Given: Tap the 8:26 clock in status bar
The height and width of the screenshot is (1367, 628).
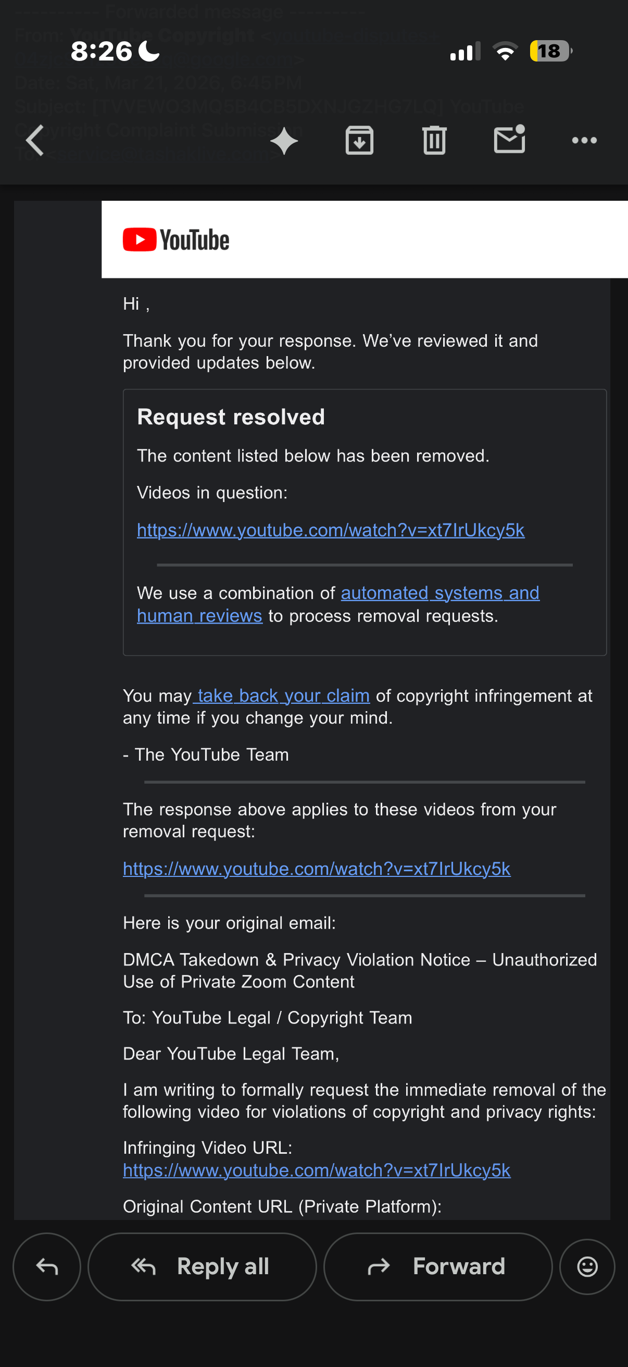Looking at the screenshot, I should [101, 51].
